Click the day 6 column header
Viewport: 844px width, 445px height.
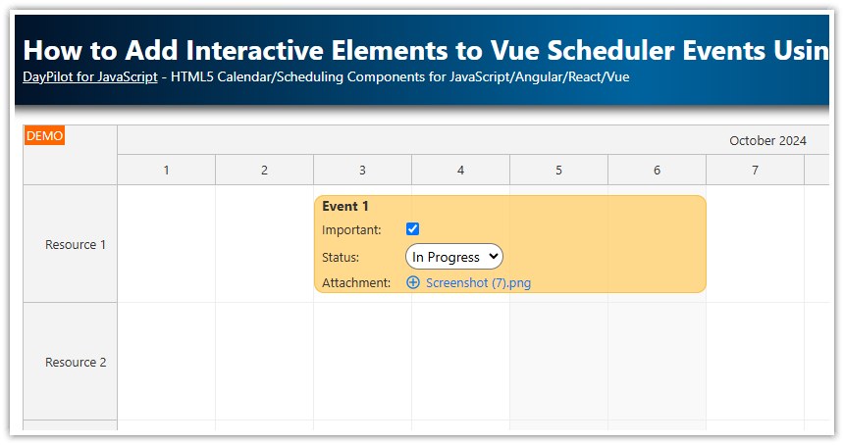coord(658,170)
